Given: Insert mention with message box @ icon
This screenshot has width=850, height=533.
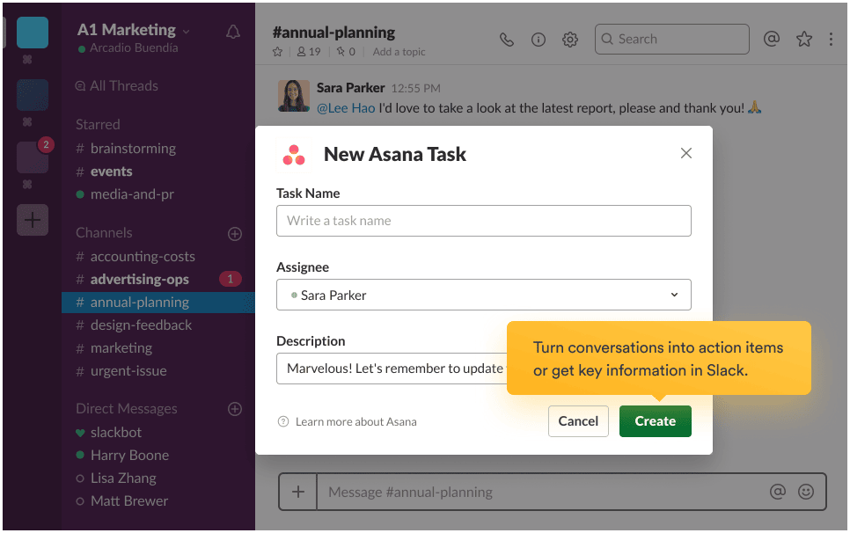Looking at the screenshot, I should [777, 492].
